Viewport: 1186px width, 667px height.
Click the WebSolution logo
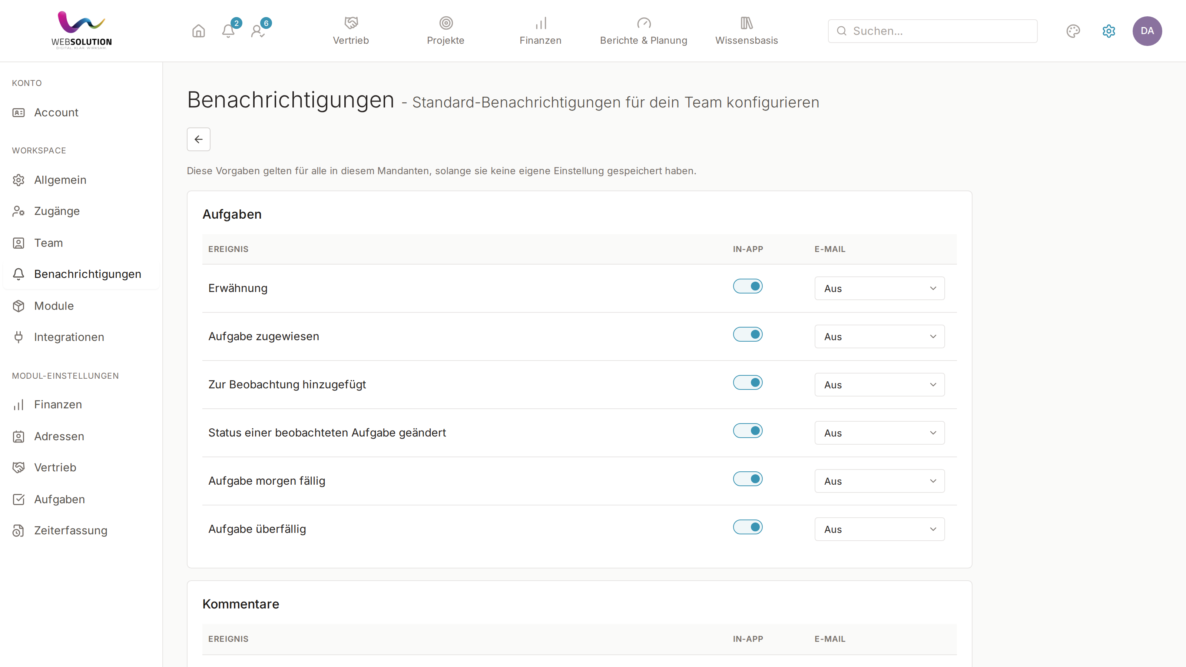click(82, 30)
